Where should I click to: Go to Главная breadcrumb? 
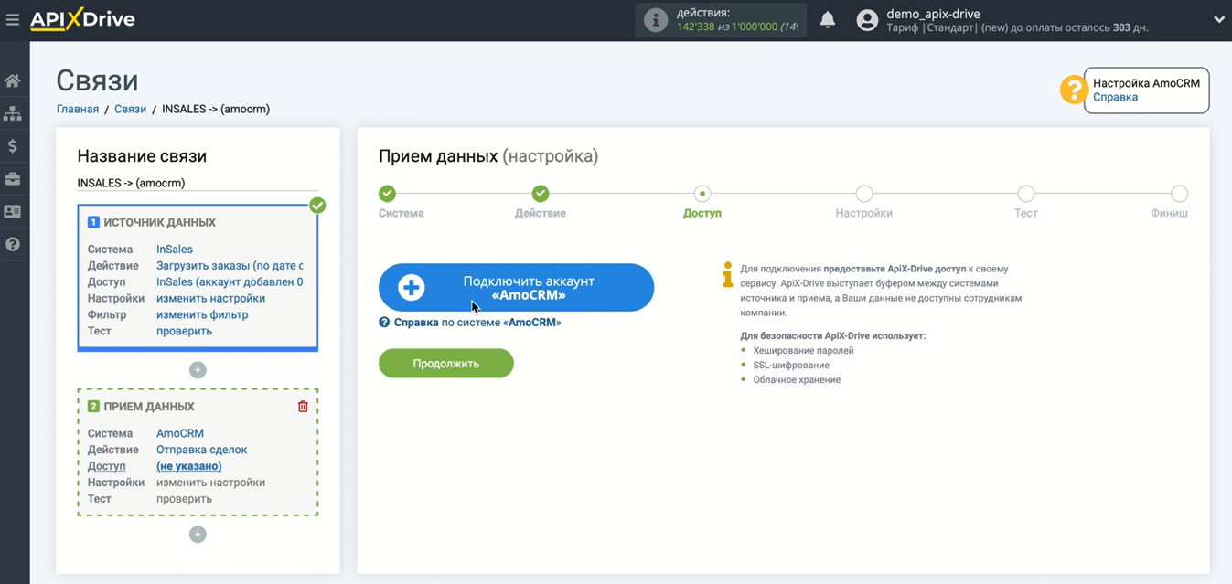78,109
